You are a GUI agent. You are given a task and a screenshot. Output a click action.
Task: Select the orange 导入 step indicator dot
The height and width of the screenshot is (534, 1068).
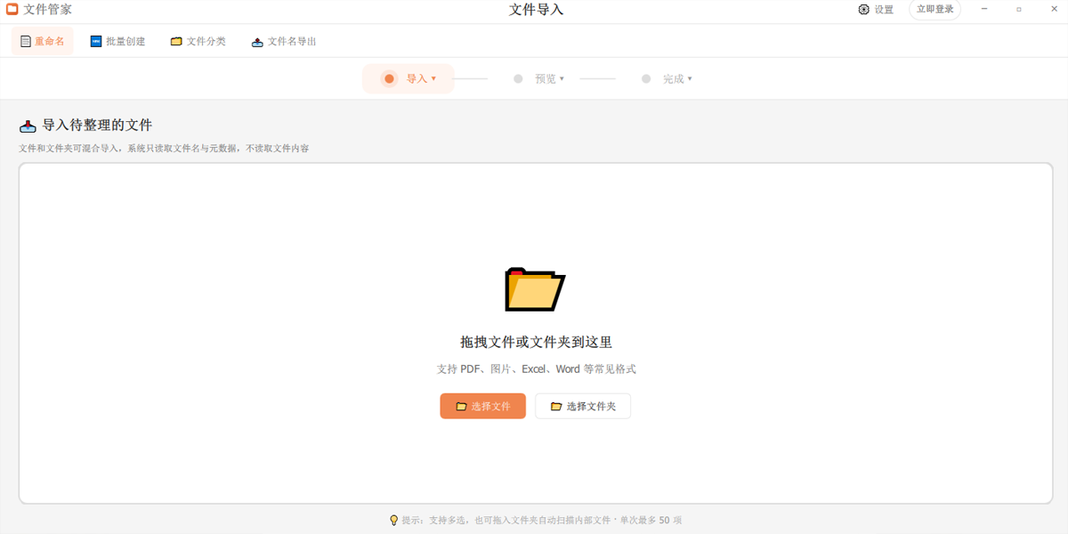tap(389, 78)
